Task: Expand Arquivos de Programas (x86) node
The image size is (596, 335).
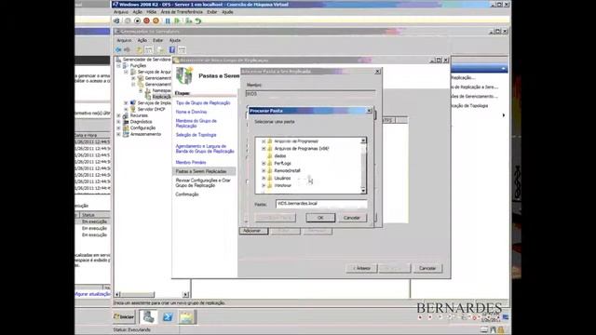Action: pyautogui.click(x=264, y=149)
